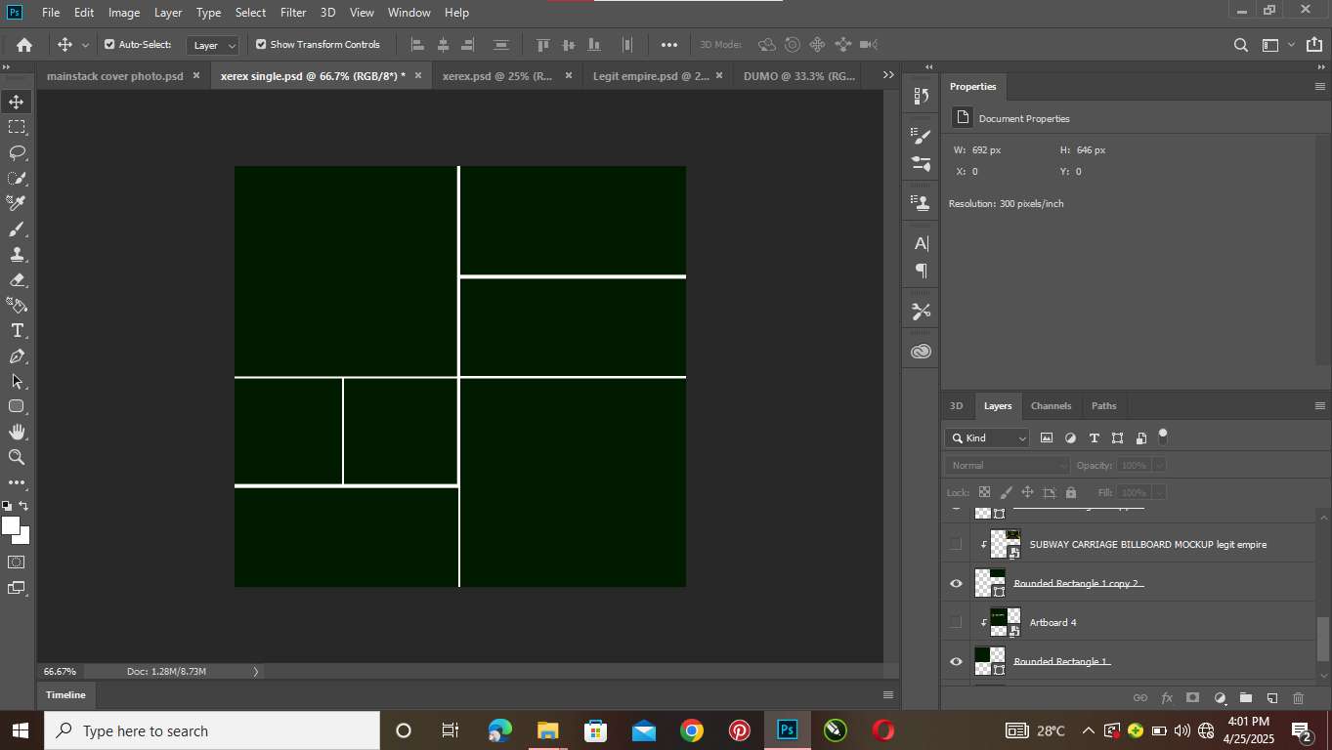Select the Clone Stamp tool
Screen dimensions: 1332x750
pos(17,255)
